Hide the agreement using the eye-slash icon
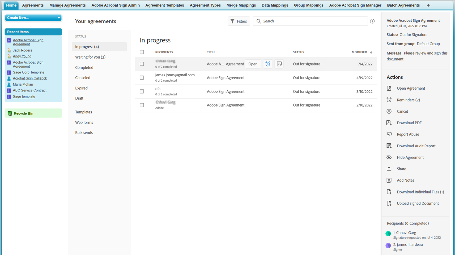The height and width of the screenshot is (255, 455). [x=389, y=157]
